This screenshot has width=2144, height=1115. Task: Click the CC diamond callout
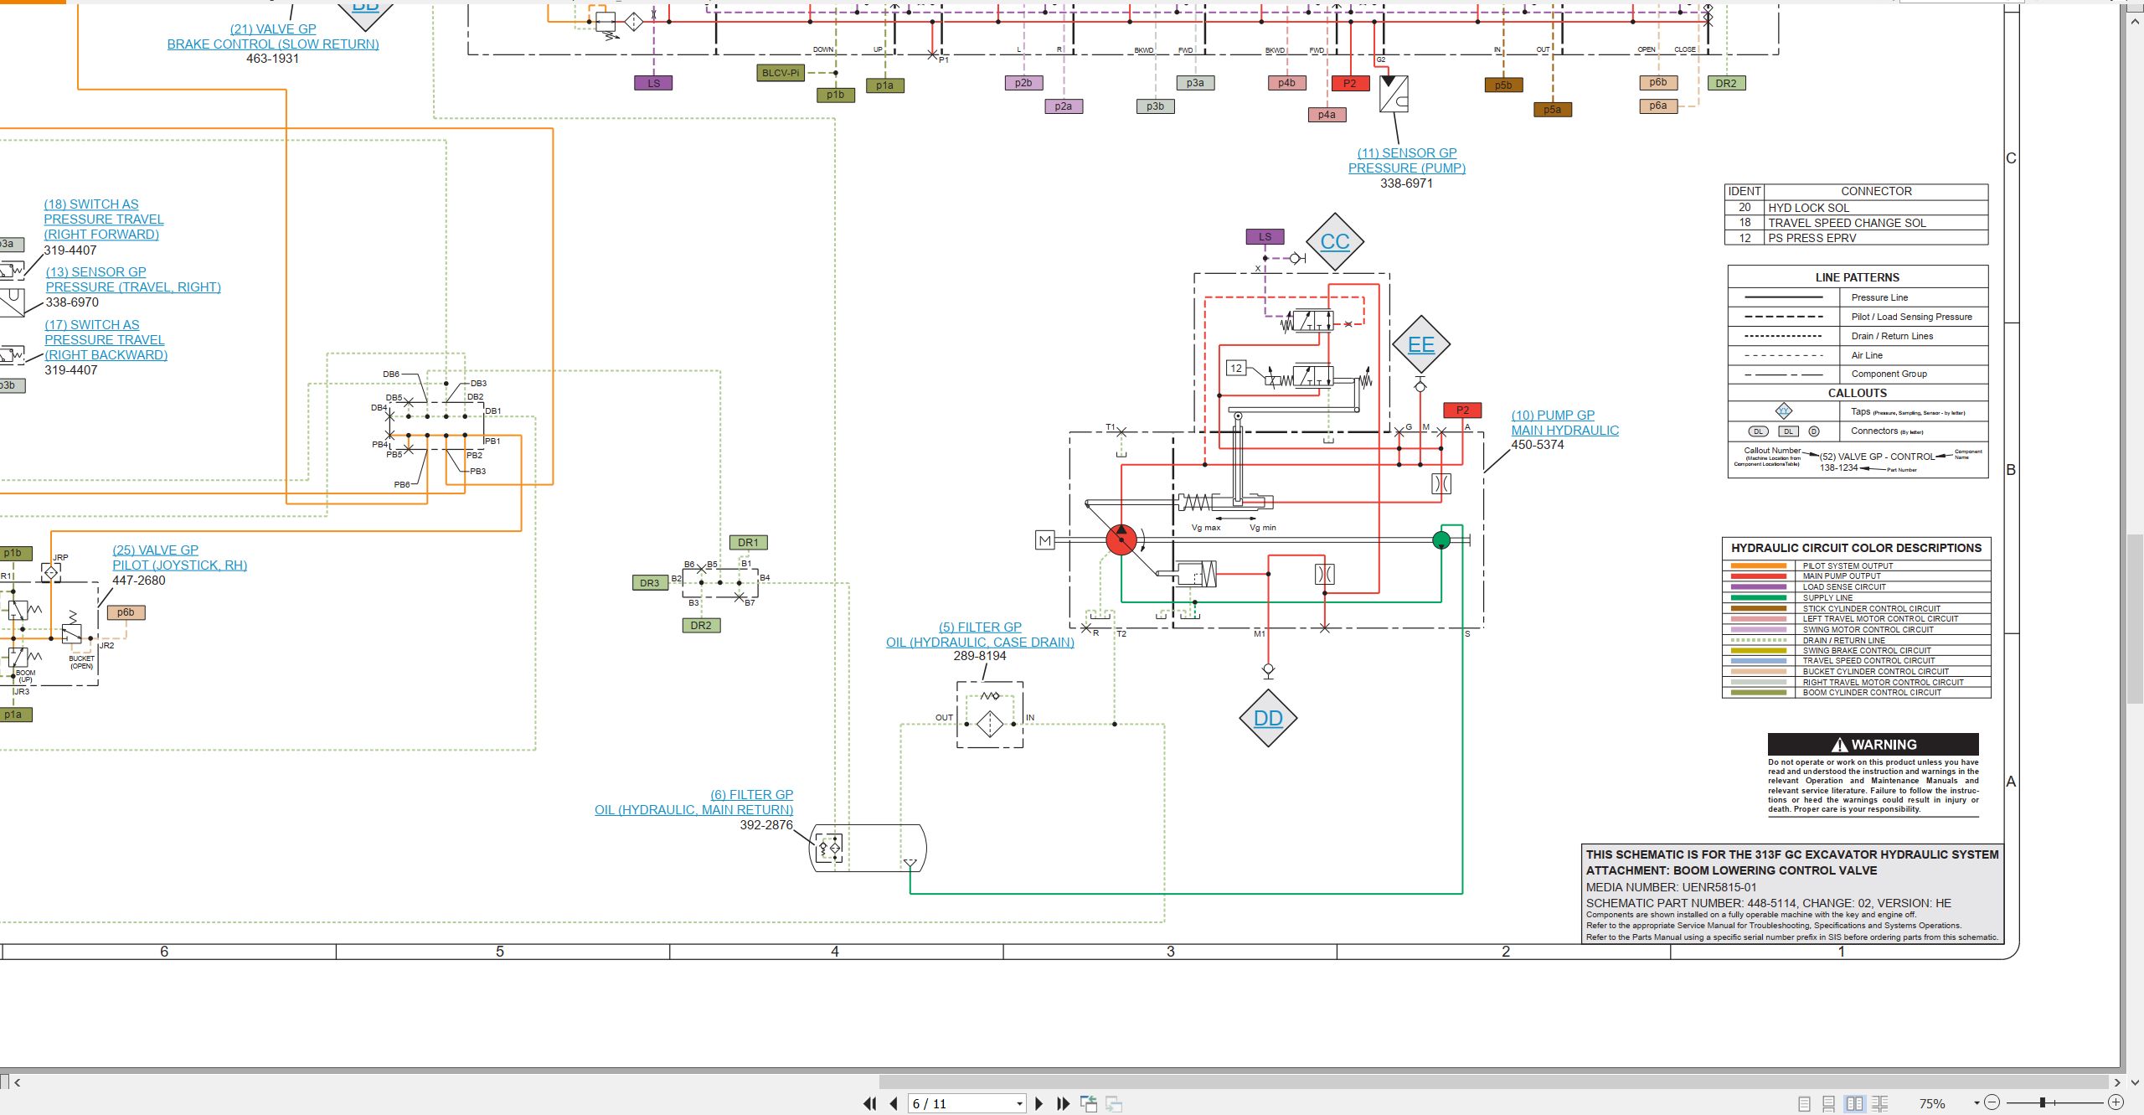pos(1335,241)
